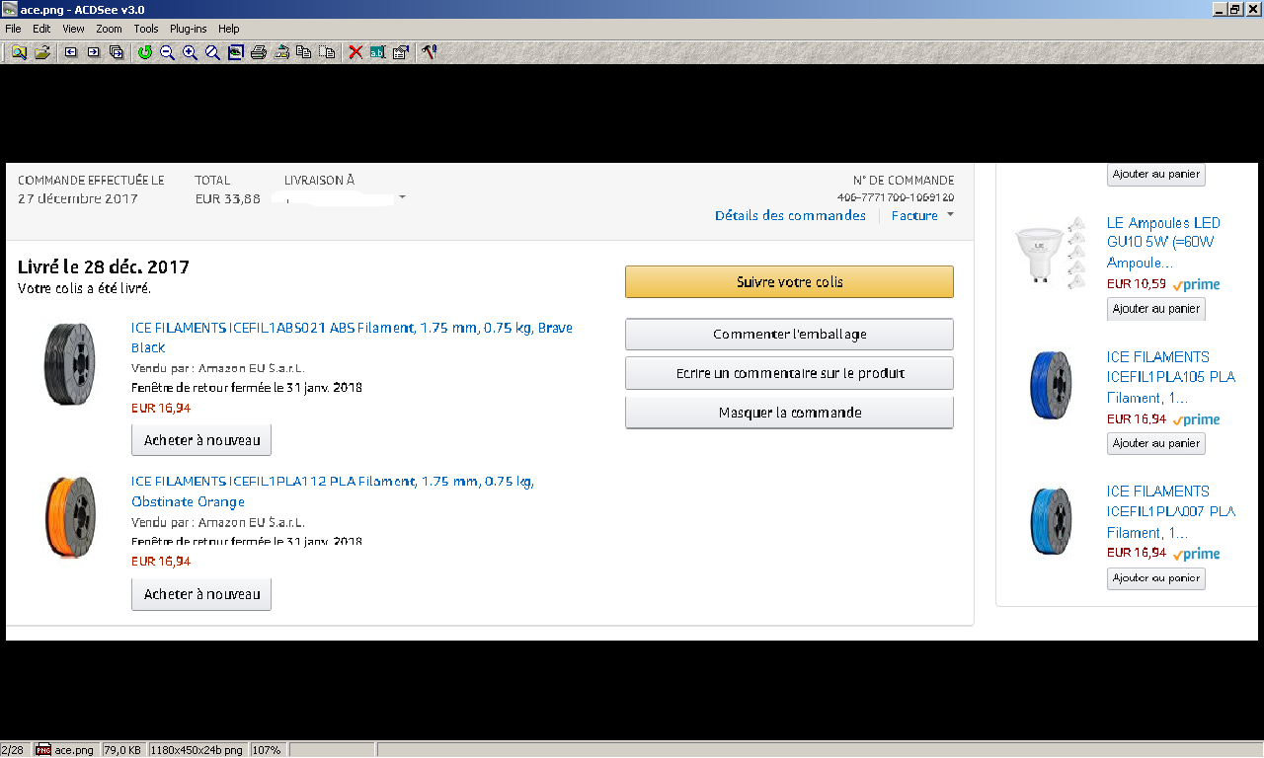Go to the previous image

[71, 52]
